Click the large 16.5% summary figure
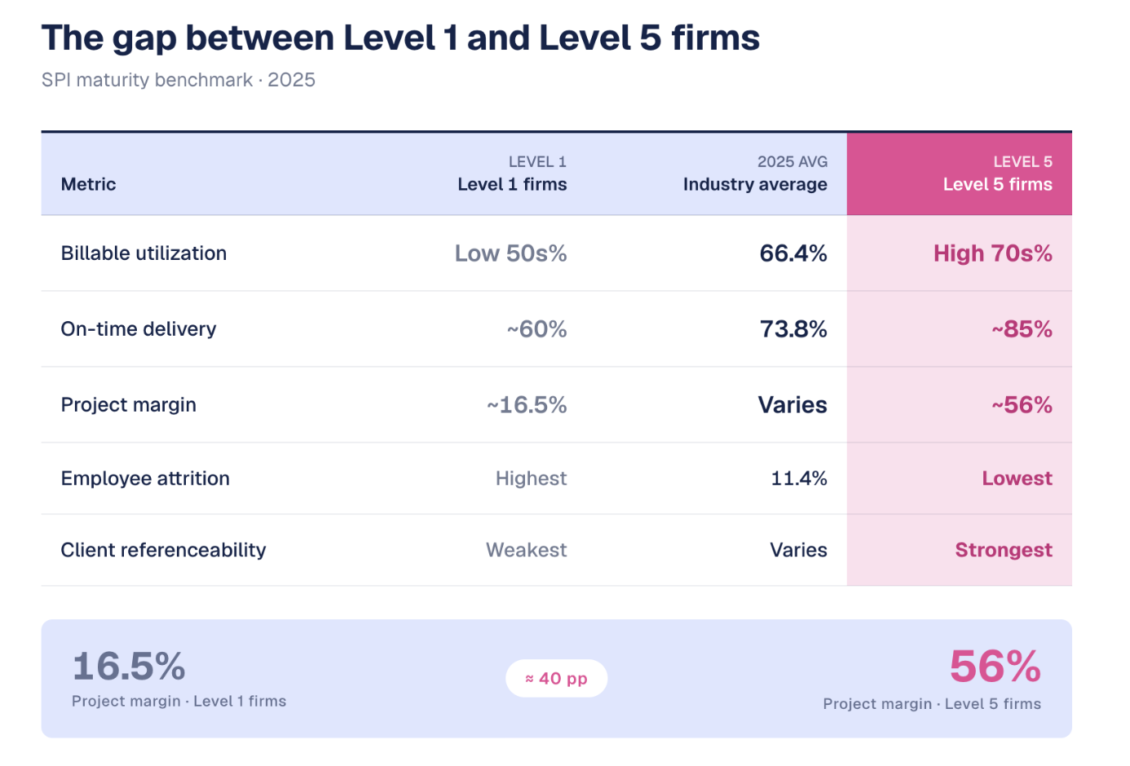Image resolution: width=1130 pixels, height=766 pixels. point(129,667)
